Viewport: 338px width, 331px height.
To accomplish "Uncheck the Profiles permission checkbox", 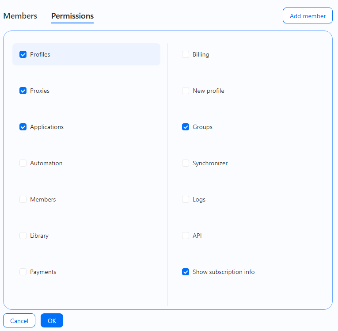I will tap(23, 54).
